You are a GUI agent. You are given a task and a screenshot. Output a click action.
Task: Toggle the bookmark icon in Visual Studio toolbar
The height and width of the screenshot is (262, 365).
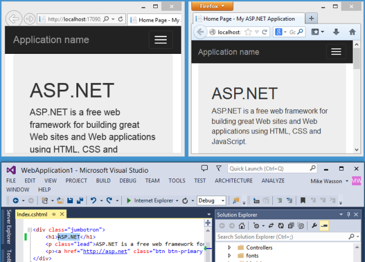(303, 200)
